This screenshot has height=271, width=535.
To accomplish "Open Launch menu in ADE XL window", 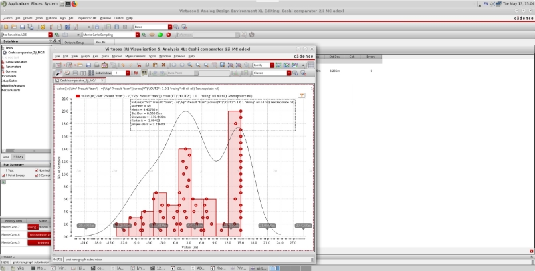I will coord(7,18).
